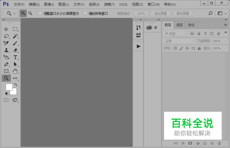Screen dimensions: 230x148
Task: Toggle the 细微缩放 checkbox
Action: [114, 13]
